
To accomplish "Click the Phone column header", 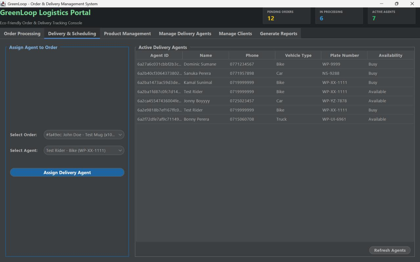I will 252,55.
